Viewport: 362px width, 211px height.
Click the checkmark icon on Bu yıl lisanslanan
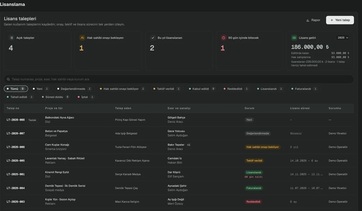153,38
